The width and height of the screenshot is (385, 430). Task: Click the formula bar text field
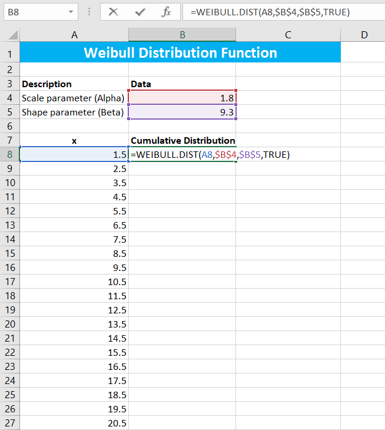coord(283,12)
